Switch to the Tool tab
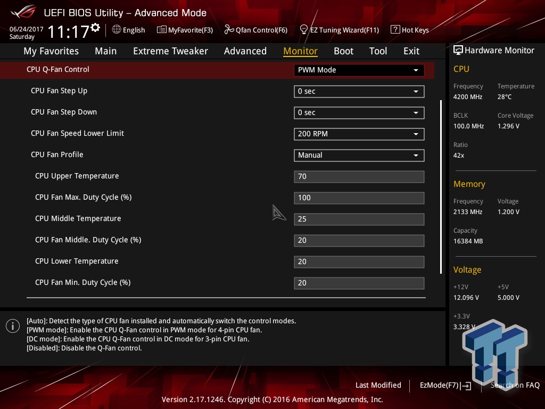 point(378,51)
